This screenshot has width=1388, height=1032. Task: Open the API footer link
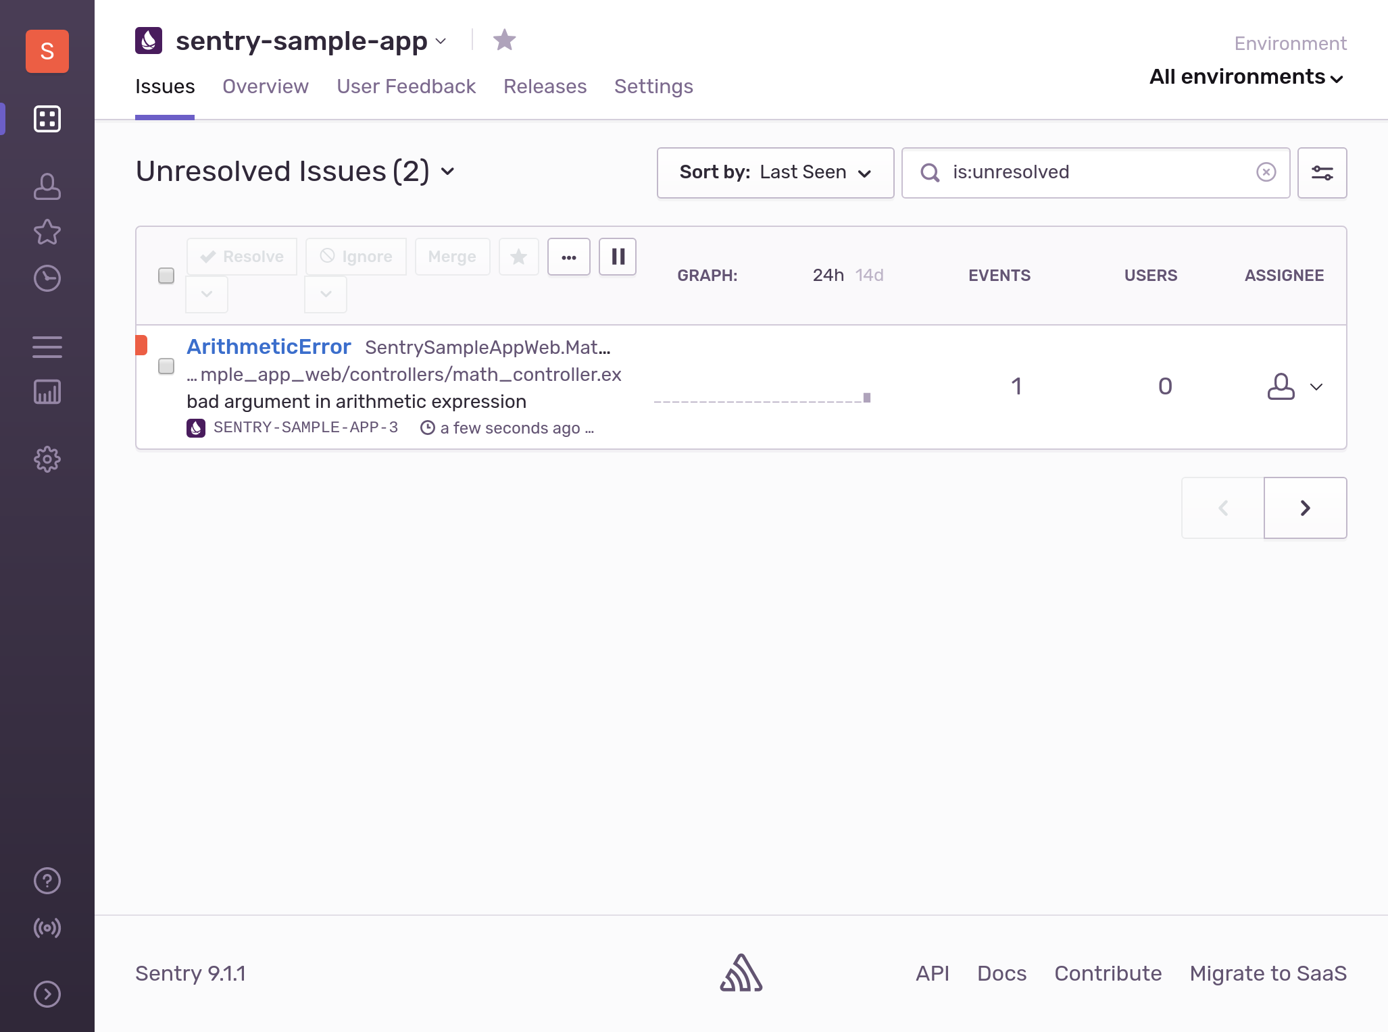[x=933, y=973]
